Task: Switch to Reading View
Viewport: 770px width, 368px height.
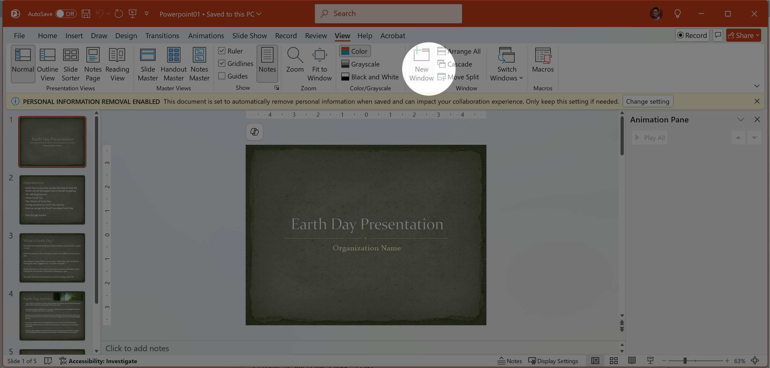Action: pyautogui.click(x=117, y=64)
